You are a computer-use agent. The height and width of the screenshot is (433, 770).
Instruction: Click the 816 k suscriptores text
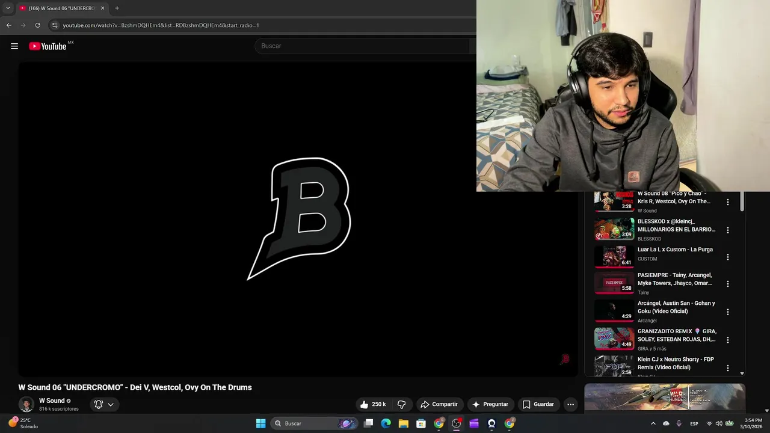tap(59, 409)
